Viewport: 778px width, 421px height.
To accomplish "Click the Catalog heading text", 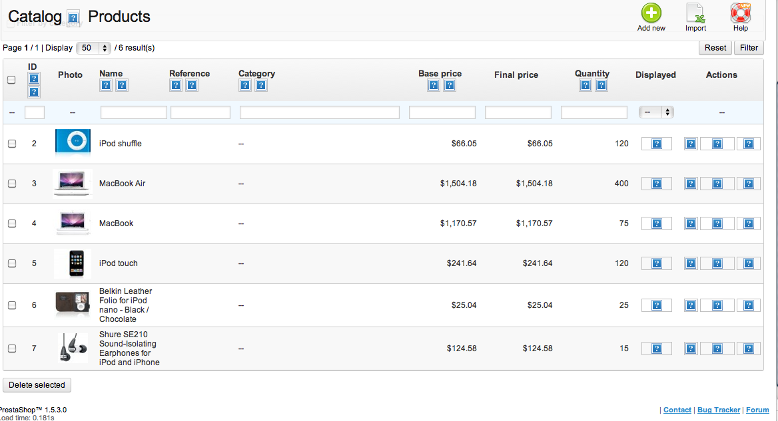I will pos(35,17).
